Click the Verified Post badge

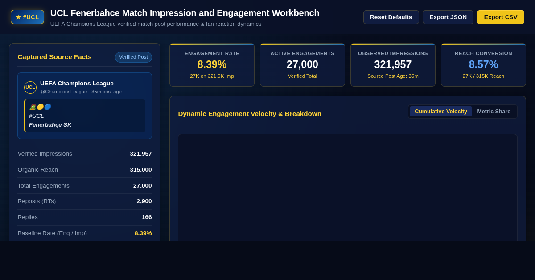coord(133,57)
